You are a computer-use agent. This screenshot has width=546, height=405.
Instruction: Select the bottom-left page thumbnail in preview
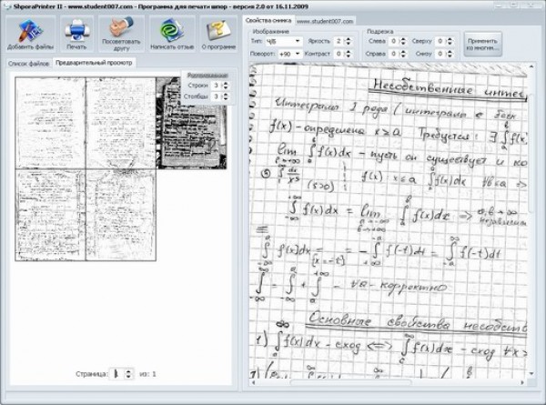coord(50,215)
